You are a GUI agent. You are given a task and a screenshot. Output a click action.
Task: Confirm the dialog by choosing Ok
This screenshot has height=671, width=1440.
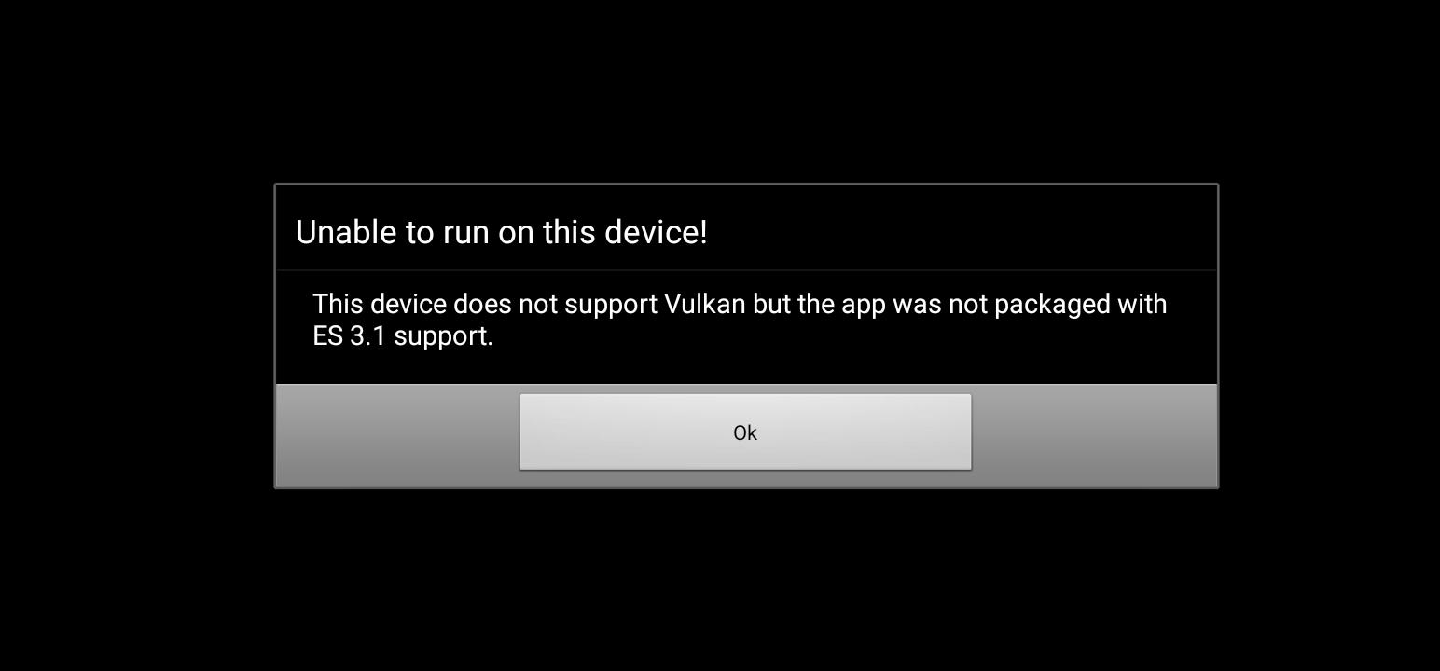[x=745, y=431]
